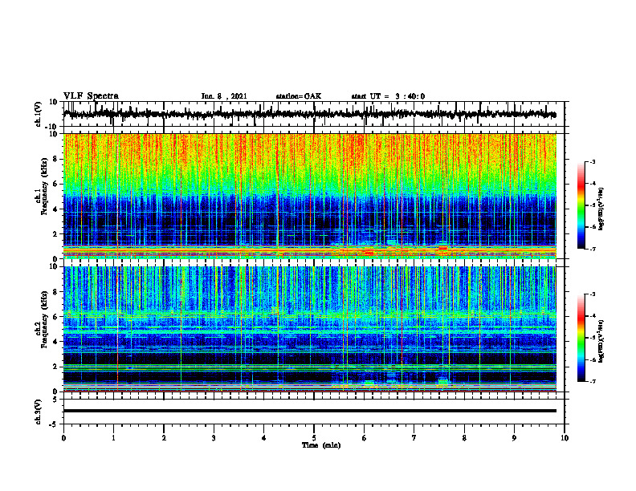Click time axis tick label "7"
Image resolution: width=636 pixels, height=491 pixels.
(414, 438)
